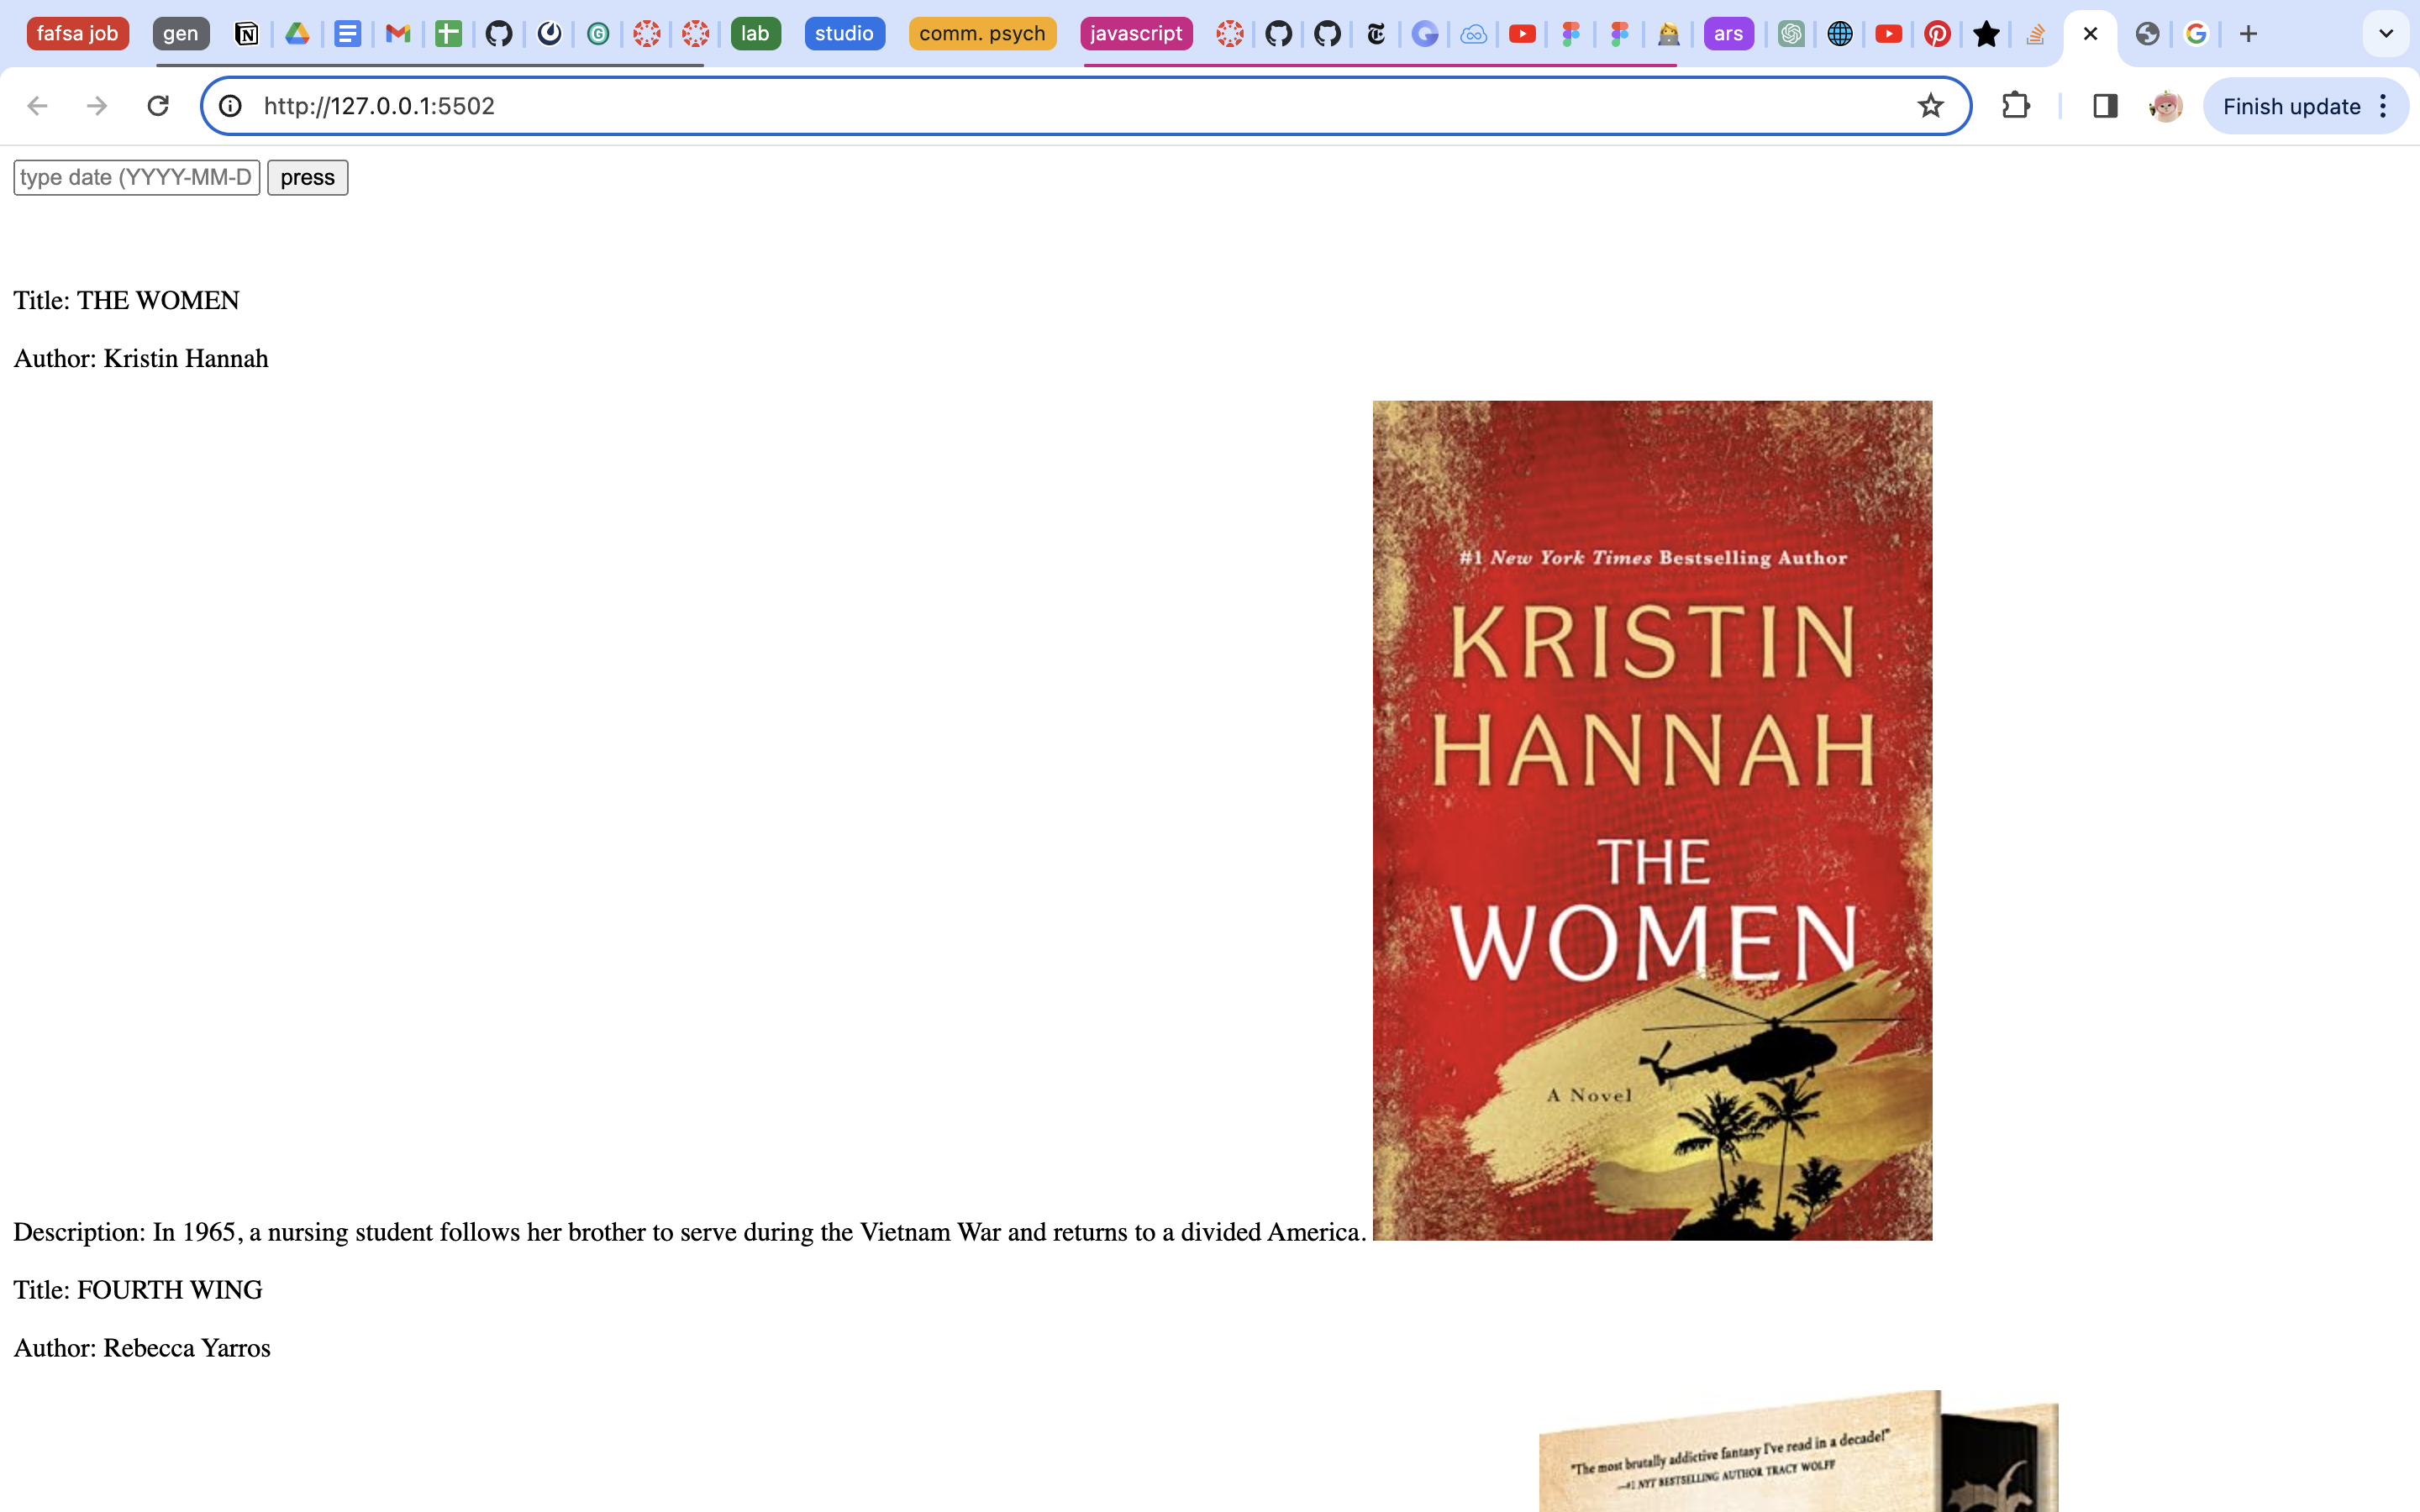Viewport: 2420px width, 1512px height.
Task: Go back to the previous page
Action: [37, 106]
